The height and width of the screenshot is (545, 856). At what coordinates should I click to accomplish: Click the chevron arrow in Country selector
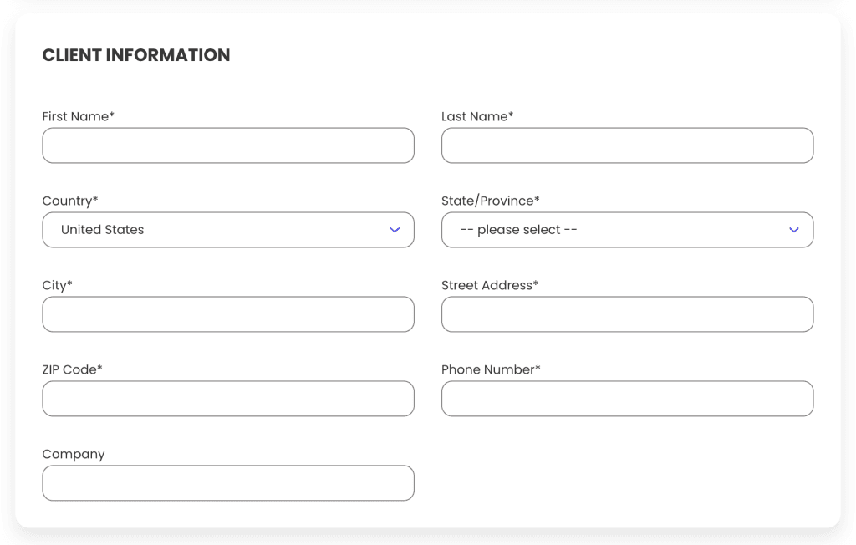point(395,230)
